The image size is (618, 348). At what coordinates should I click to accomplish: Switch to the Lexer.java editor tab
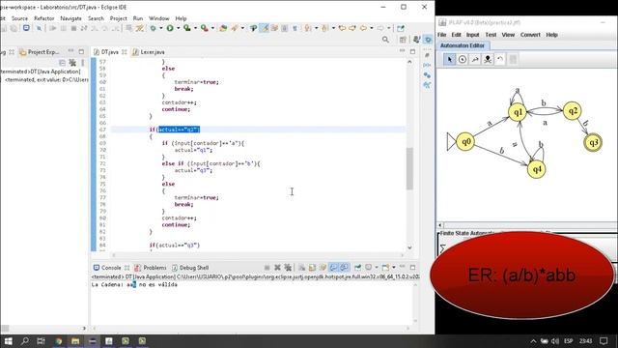tap(153, 52)
